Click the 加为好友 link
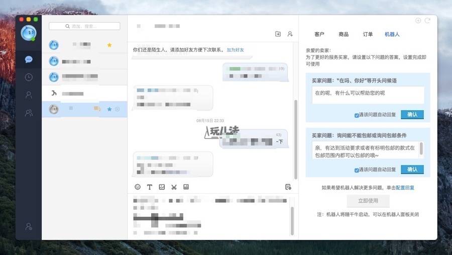The height and width of the screenshot is (255, 452). click(x=235, y=50)
